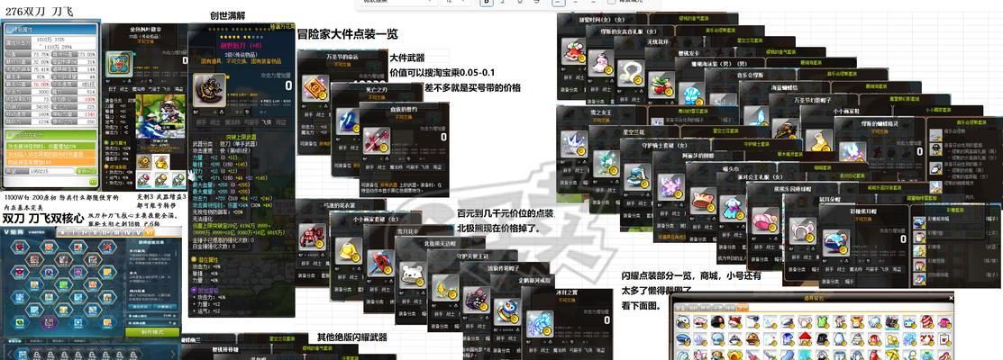Click the 缪斯的女高音礼服 pink dress icon
This screenshot has height=360, width=1003.
601,62
